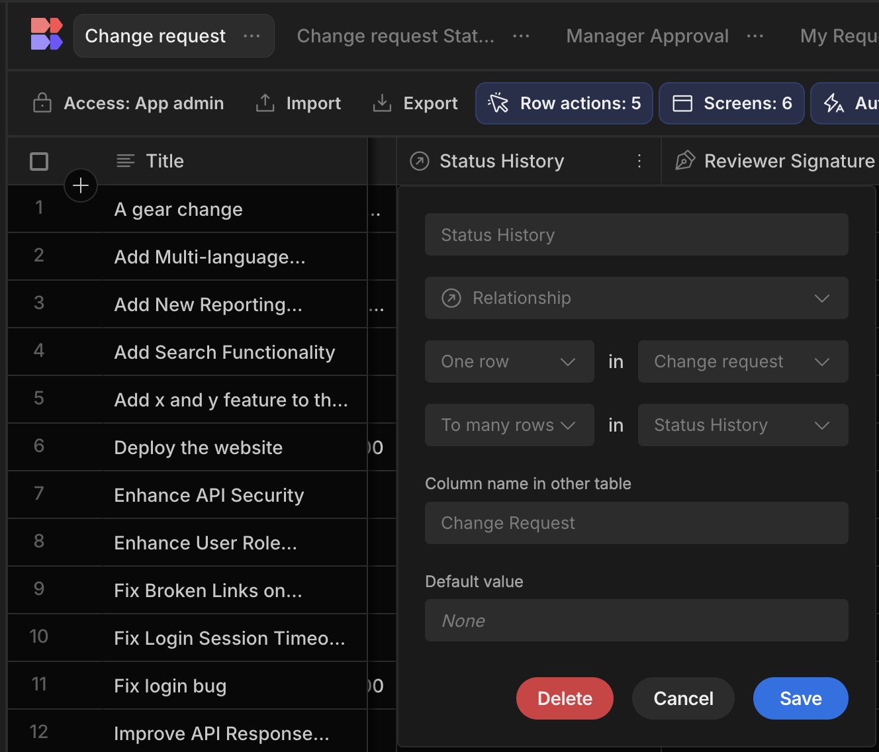Click the Status History column relationship icon

[x=420, y=161]
